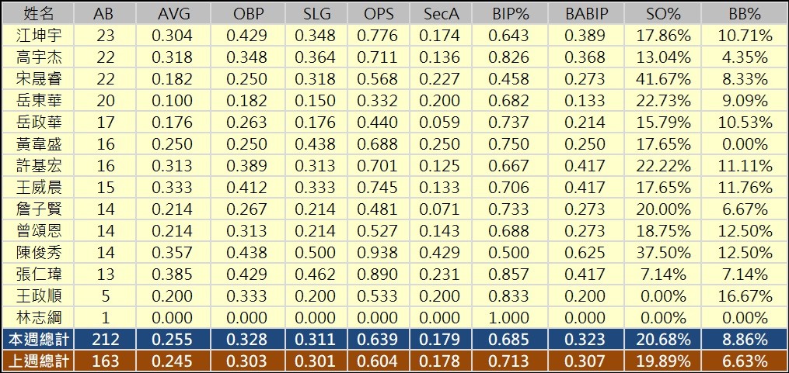Viewport: 789px width, 373px height.
Task: Click the 林志綱 name cell
Action: point(39,318)
